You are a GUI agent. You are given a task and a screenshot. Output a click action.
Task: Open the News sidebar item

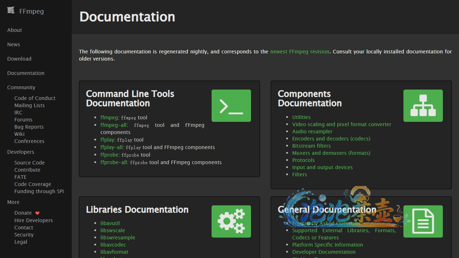click(x=14, y=44)
